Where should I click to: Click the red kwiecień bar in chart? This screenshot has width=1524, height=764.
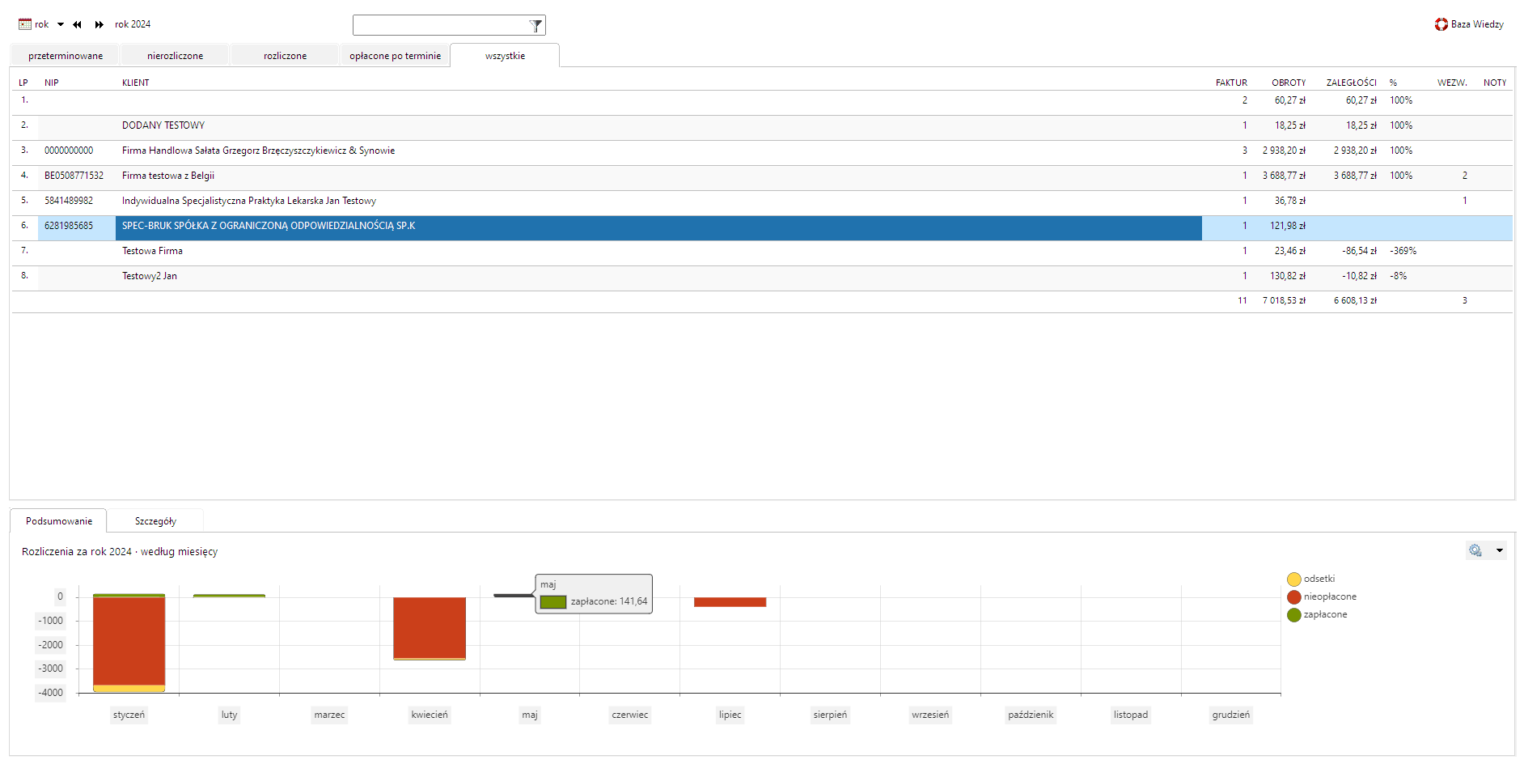pos(430,627)
